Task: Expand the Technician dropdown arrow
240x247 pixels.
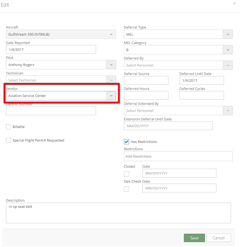Action: point(111,80)
